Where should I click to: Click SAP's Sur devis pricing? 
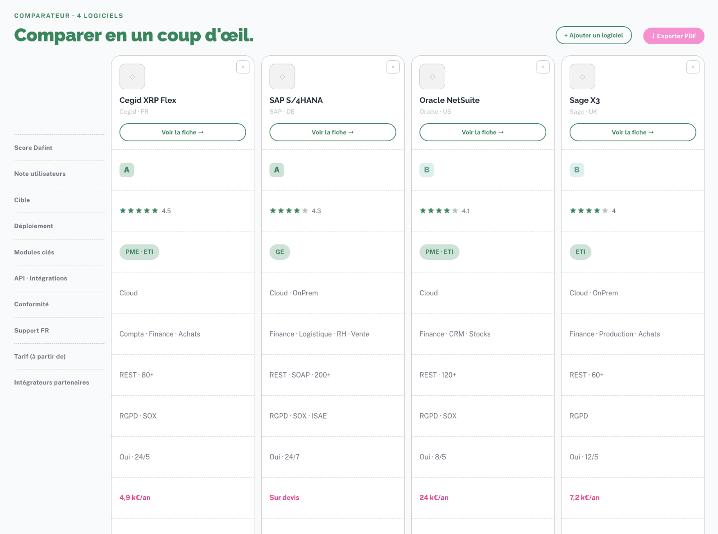(285, 497)
